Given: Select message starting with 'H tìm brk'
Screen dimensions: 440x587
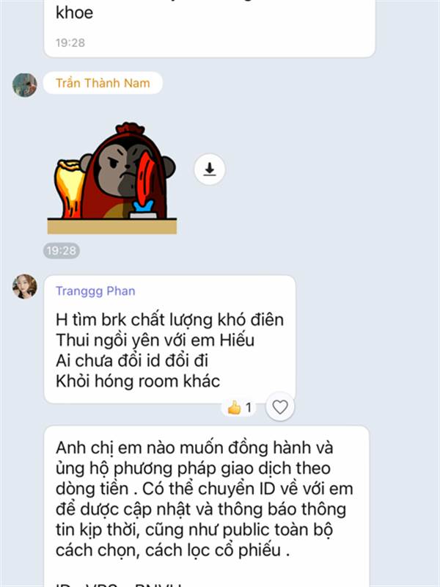Looking at the screenshot, I should [170, 340].
